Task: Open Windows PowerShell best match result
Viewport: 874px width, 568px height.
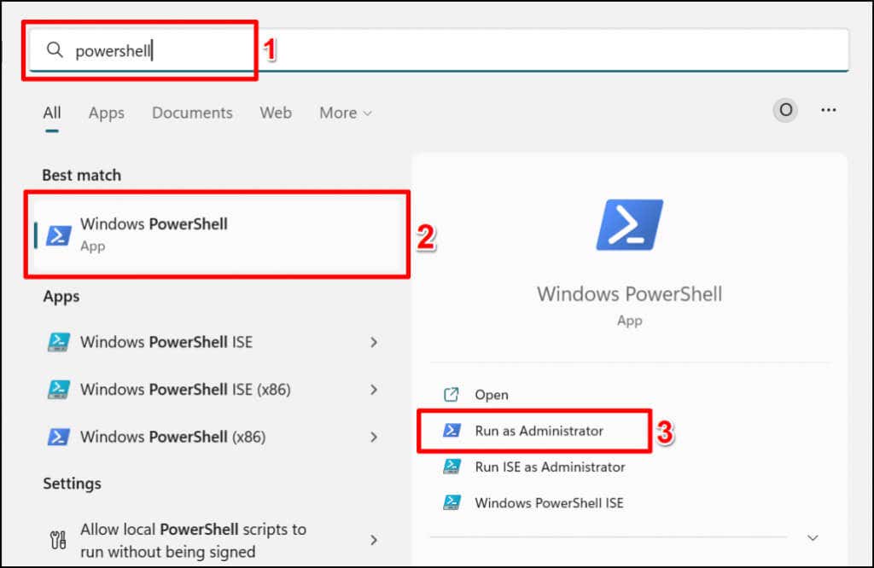Action: coord(218,235)
